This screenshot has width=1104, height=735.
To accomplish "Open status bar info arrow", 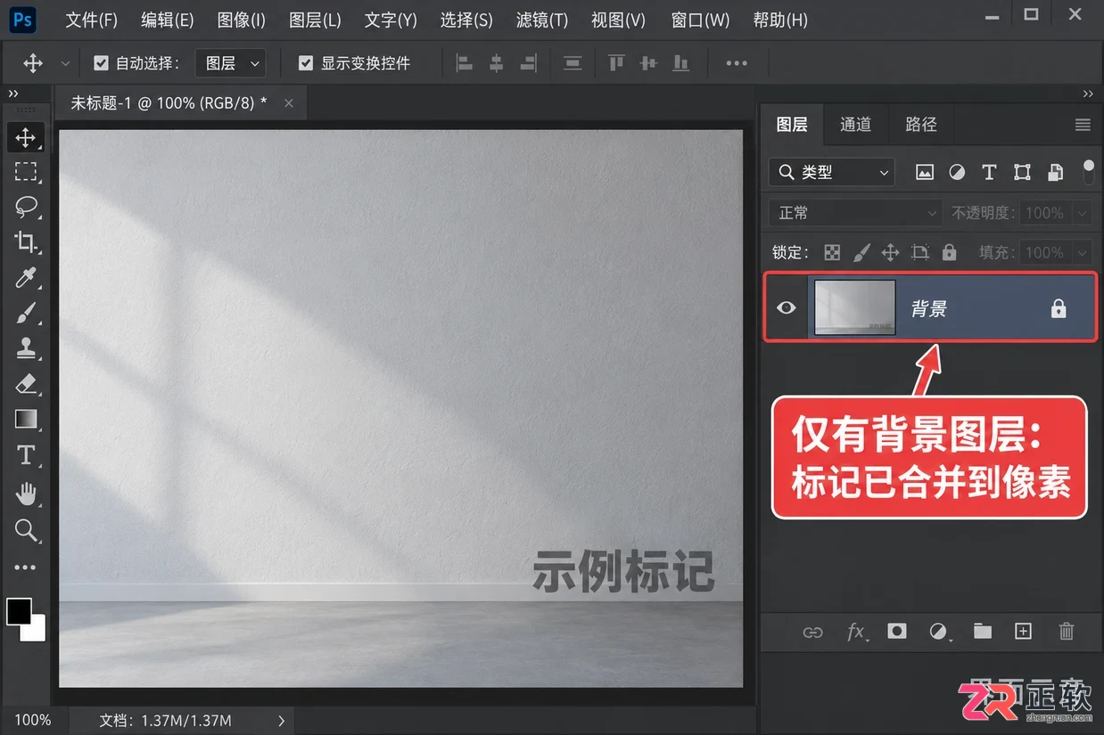I will [x=282, y=720].
